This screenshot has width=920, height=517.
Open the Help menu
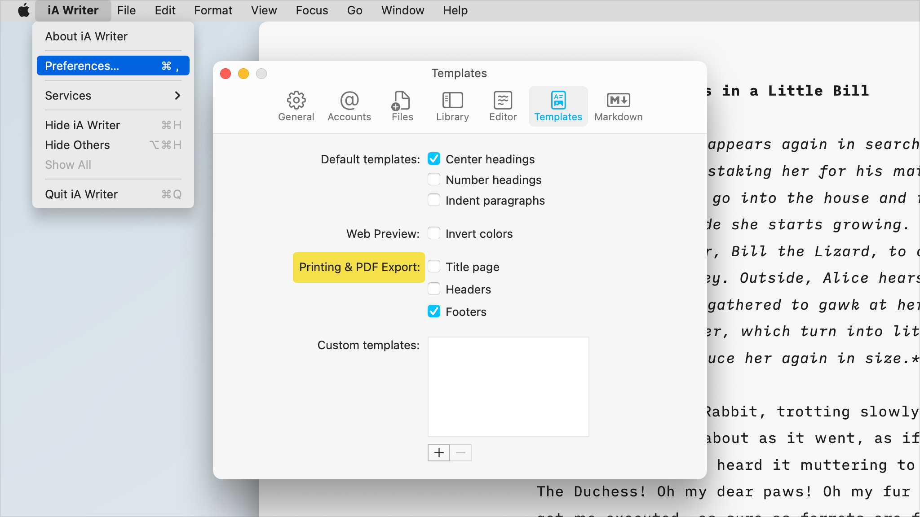[x=455, y=10]
